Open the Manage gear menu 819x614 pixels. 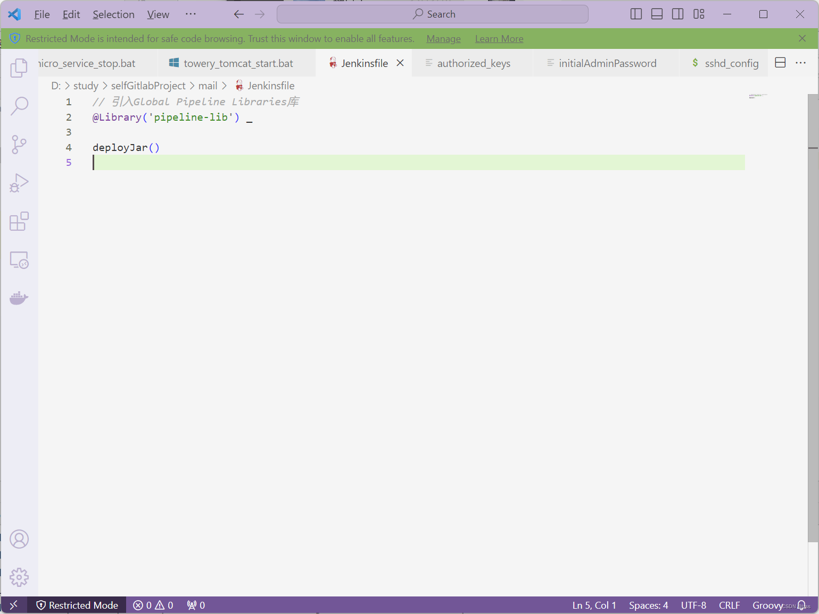[x=19, y=577]
